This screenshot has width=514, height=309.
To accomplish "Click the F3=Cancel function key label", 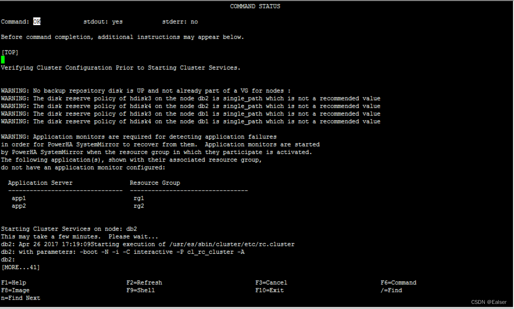I will (271, 282).
